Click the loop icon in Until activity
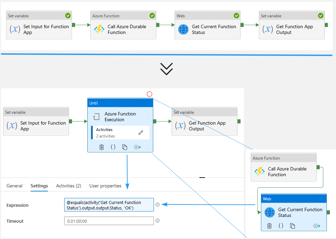 [x=96, y=117]
